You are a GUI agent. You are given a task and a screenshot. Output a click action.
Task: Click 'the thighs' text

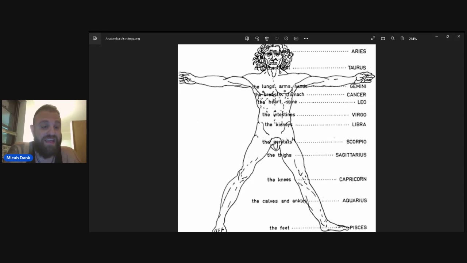pos(279,155)
